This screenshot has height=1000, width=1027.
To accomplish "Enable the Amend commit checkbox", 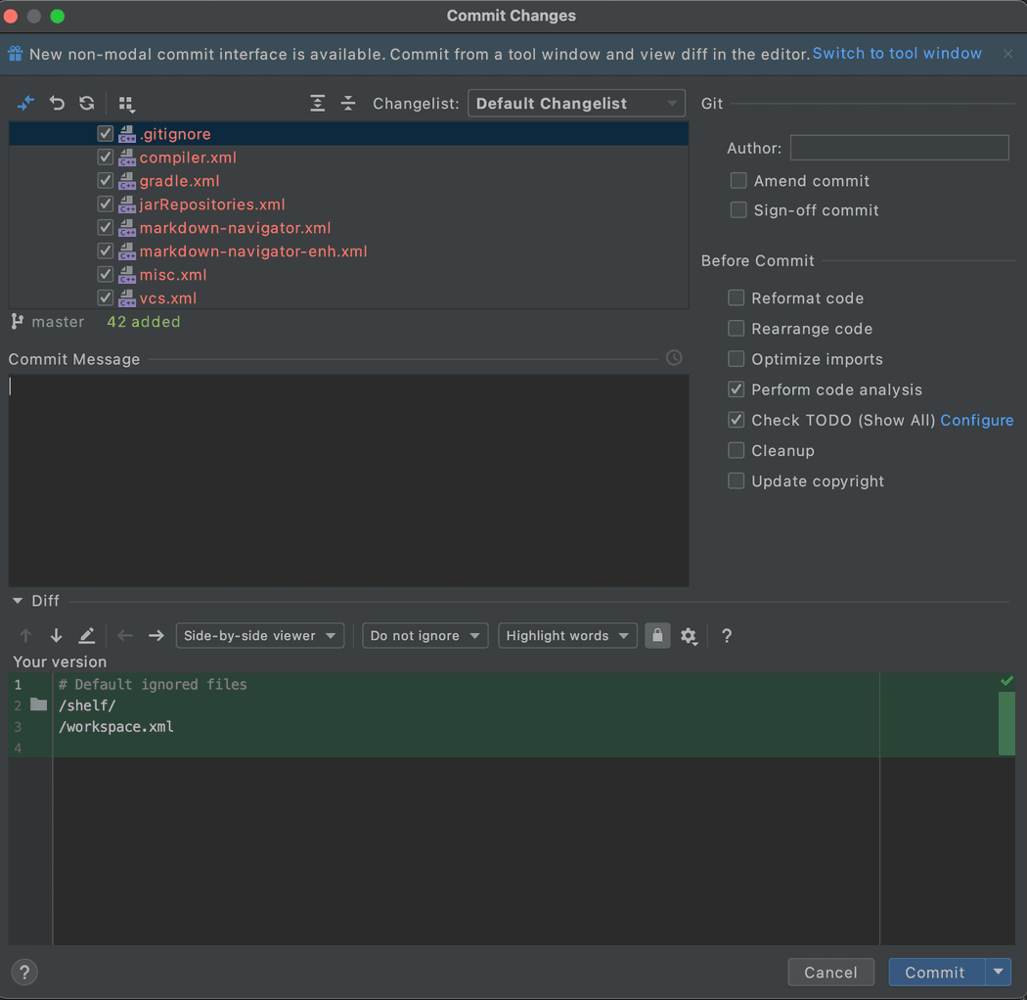I will click(x=738, y=181).
